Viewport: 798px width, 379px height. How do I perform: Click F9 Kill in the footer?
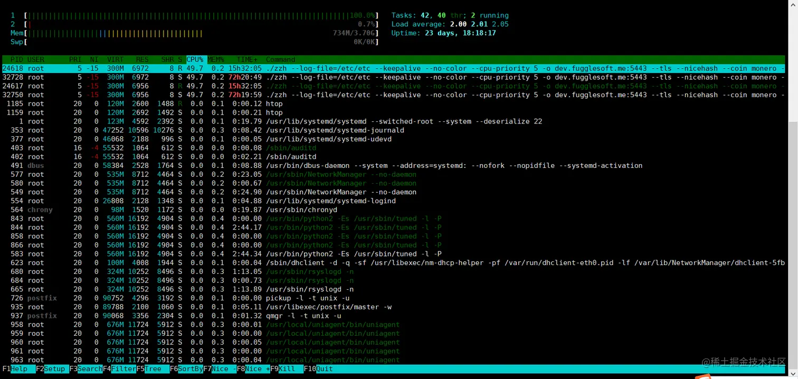click(287, 369)
